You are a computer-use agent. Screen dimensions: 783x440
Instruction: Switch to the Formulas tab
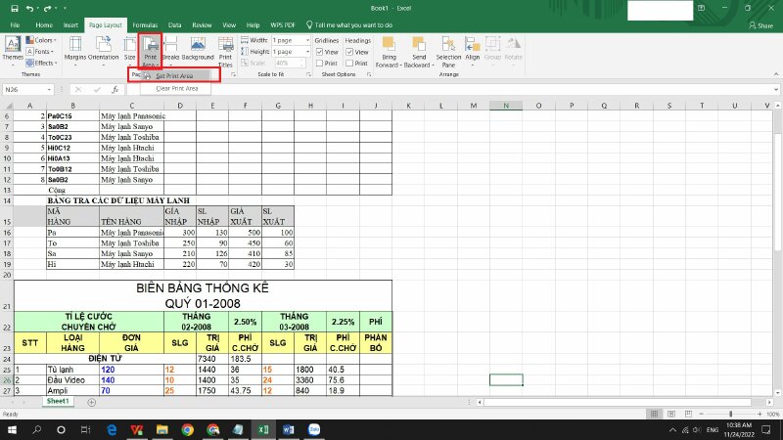point(145,25)
